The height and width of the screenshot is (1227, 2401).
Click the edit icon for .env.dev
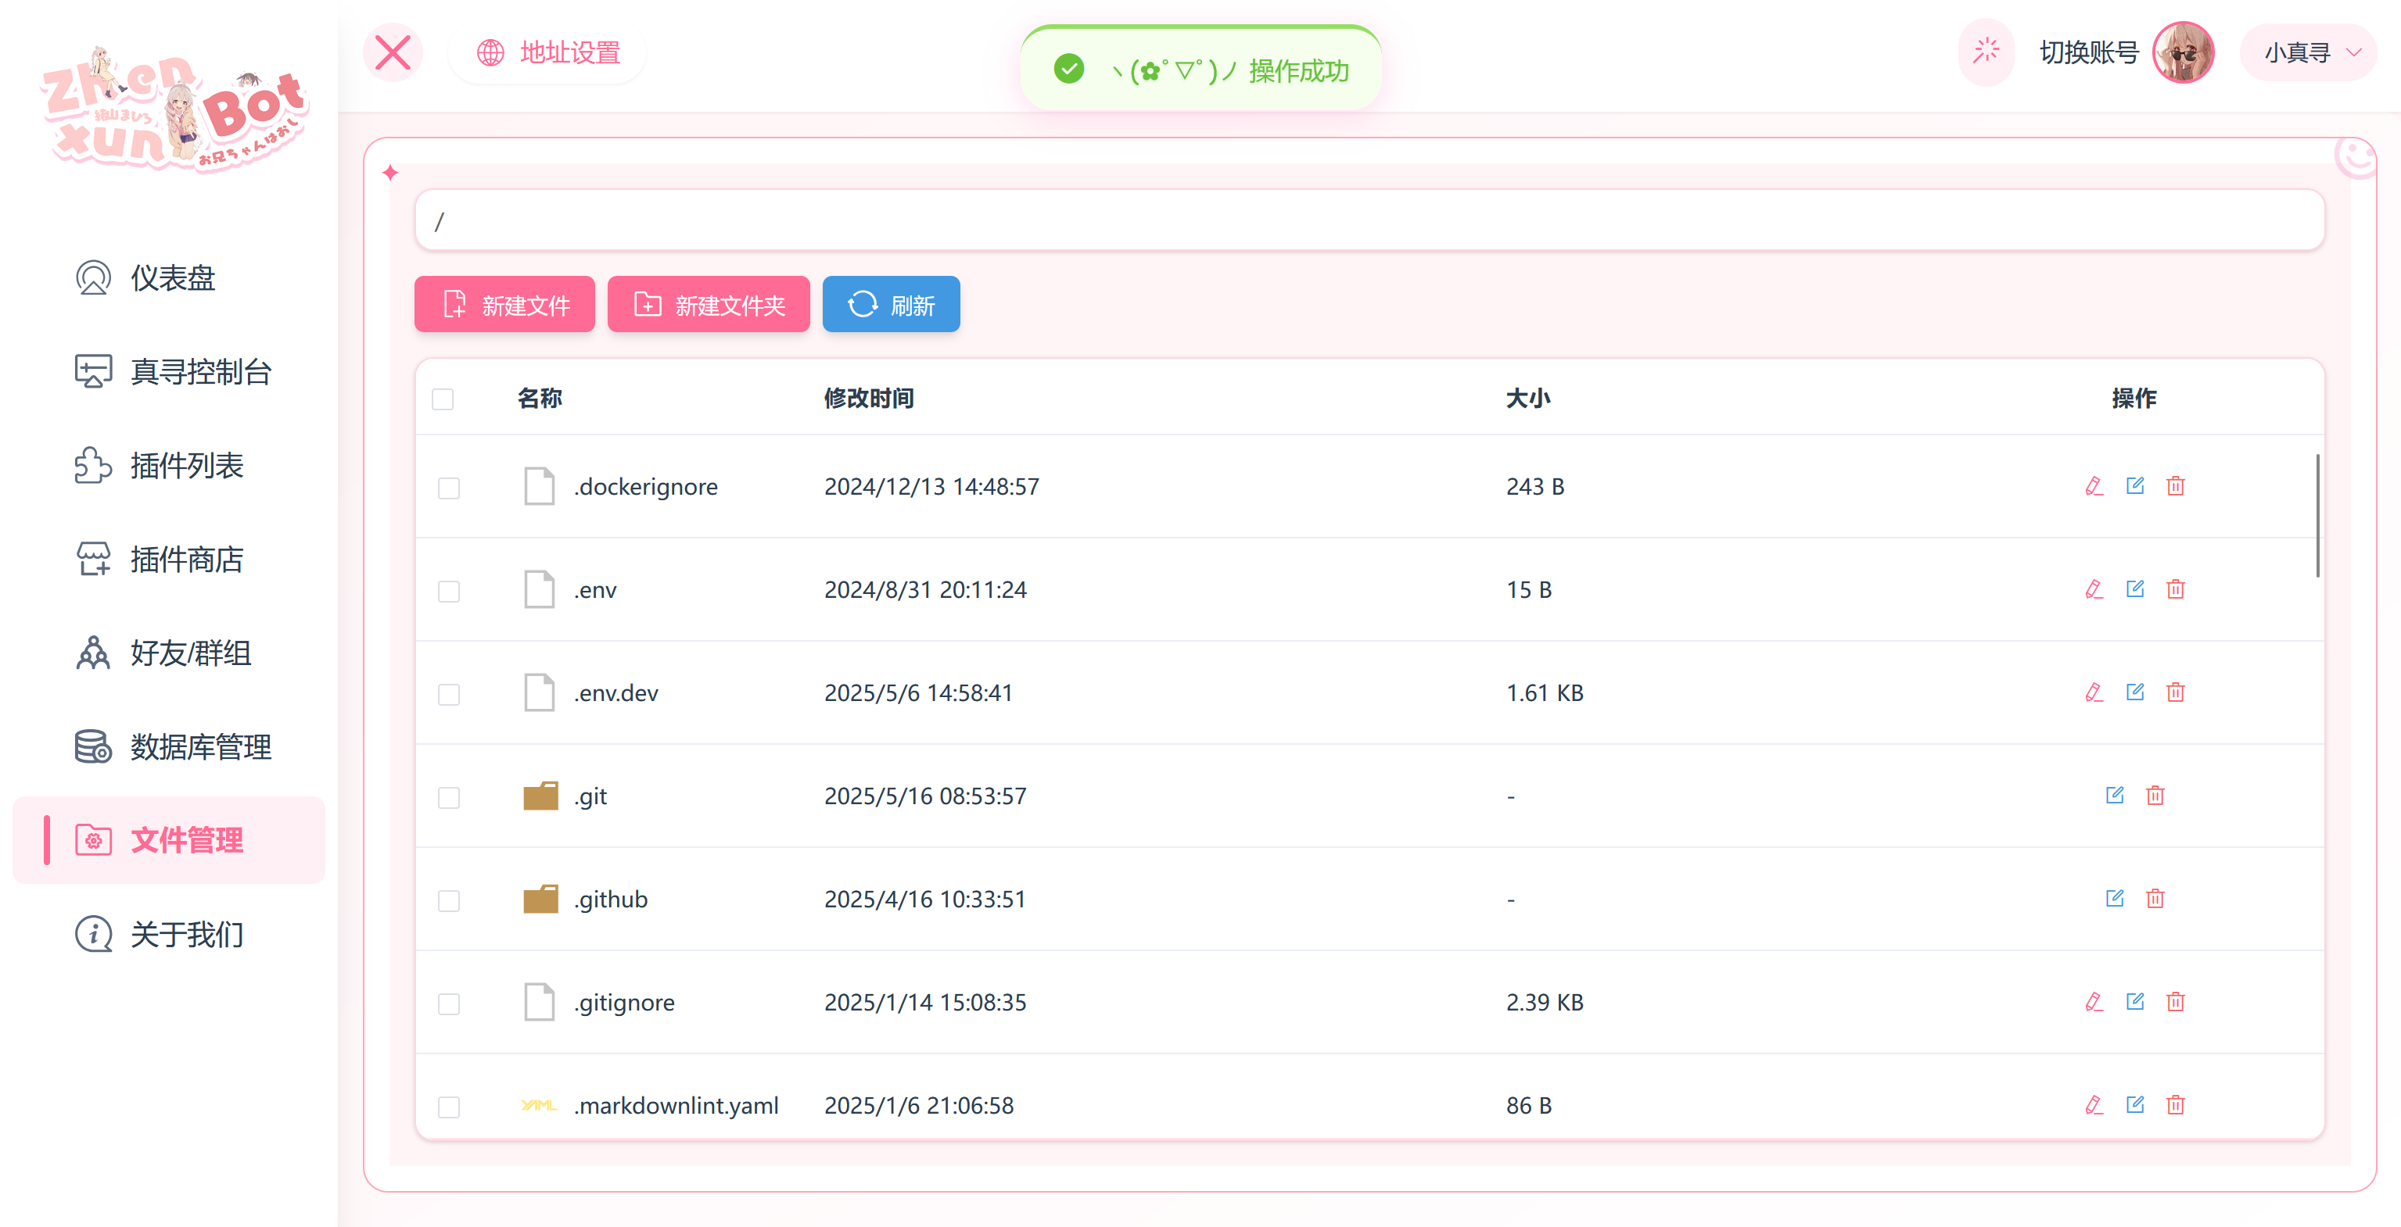click(2134, 692)
